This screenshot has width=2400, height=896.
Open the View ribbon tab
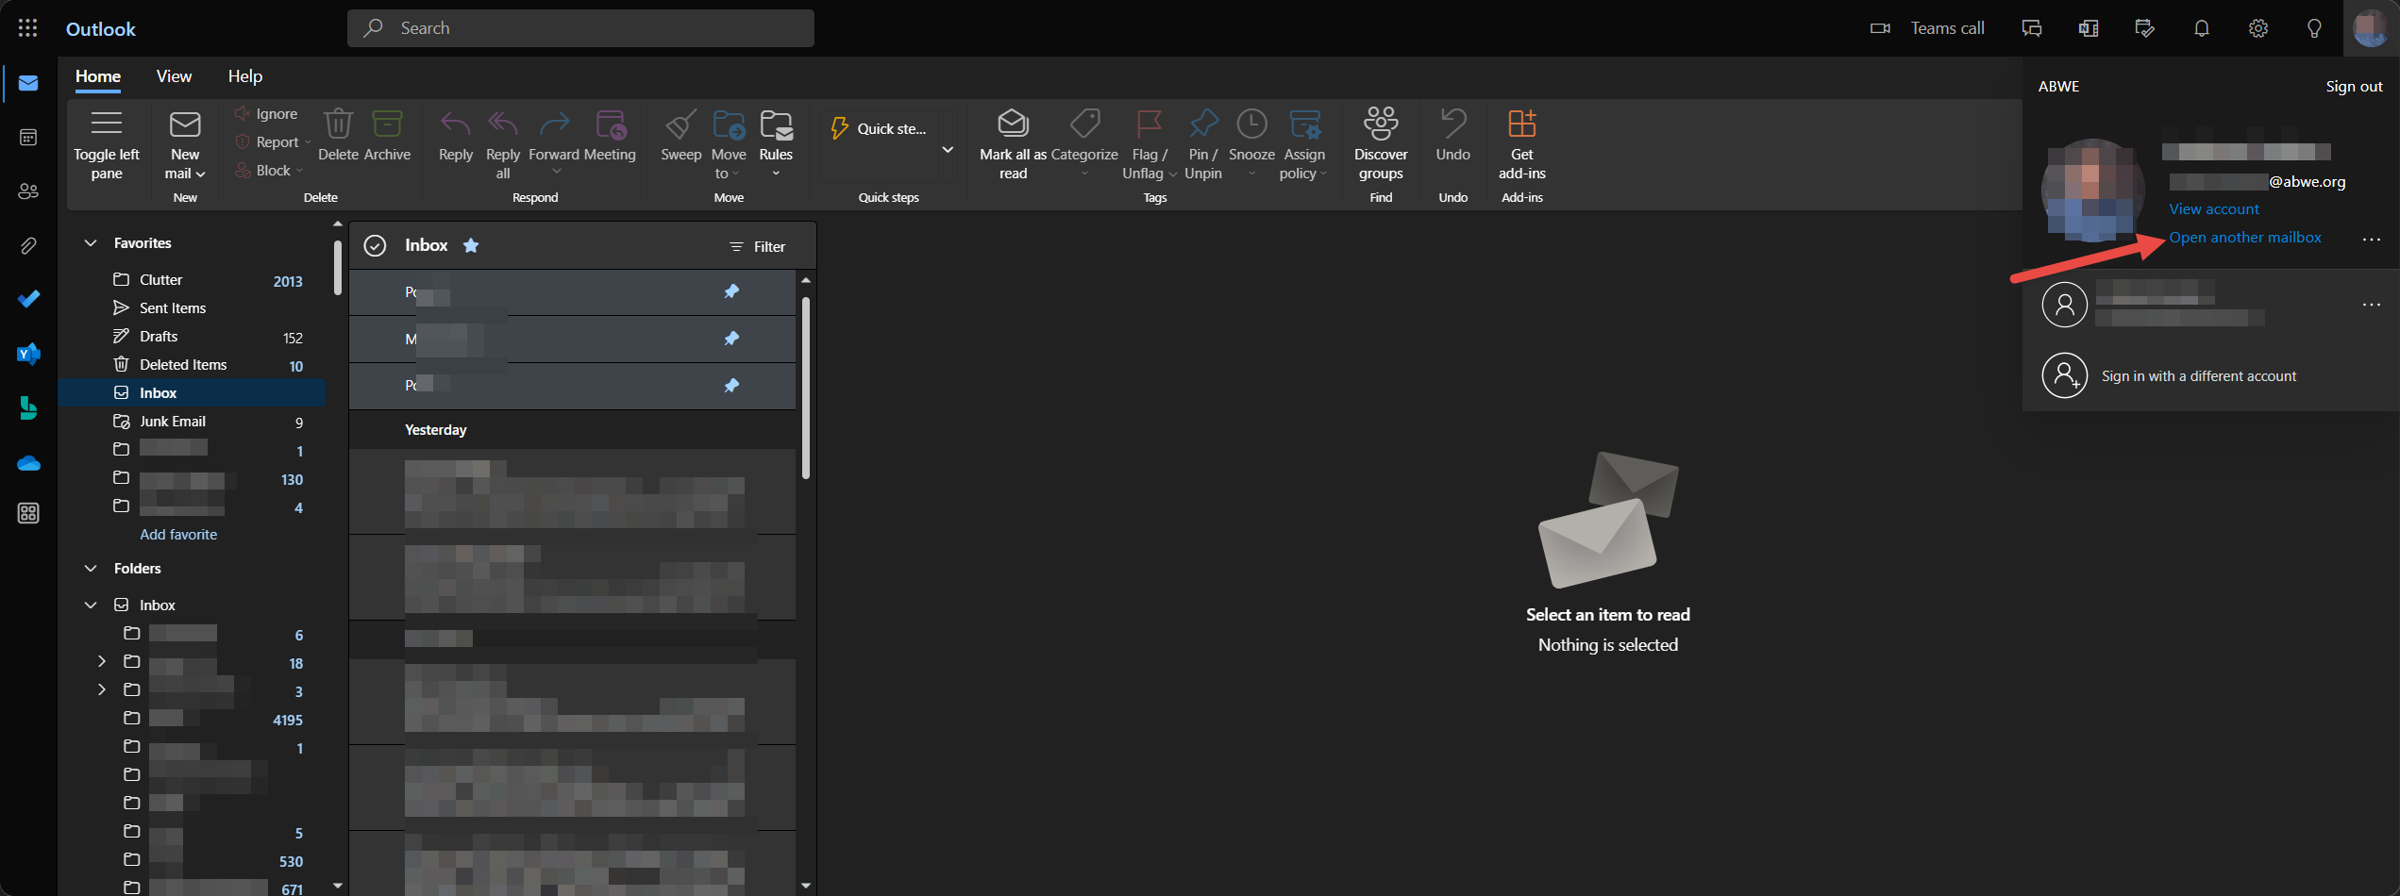pyautogui.click(x=174, y=76)
